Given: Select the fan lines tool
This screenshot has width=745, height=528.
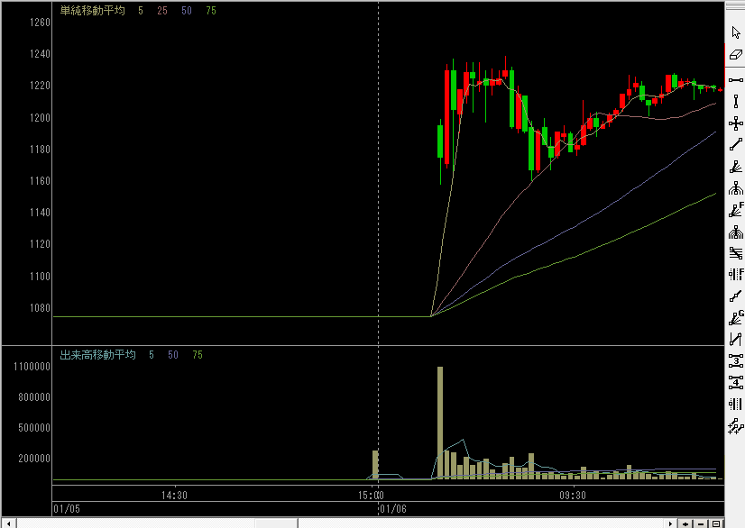Looking at the screenshot, I should point(735,167).
